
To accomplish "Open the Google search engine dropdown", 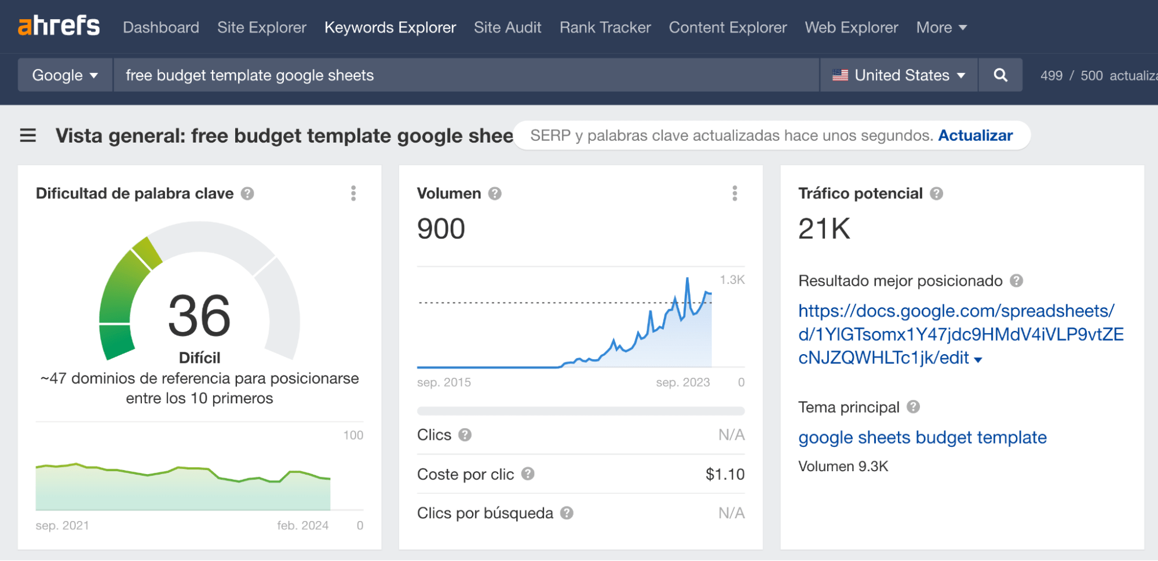I will (65, 75).
